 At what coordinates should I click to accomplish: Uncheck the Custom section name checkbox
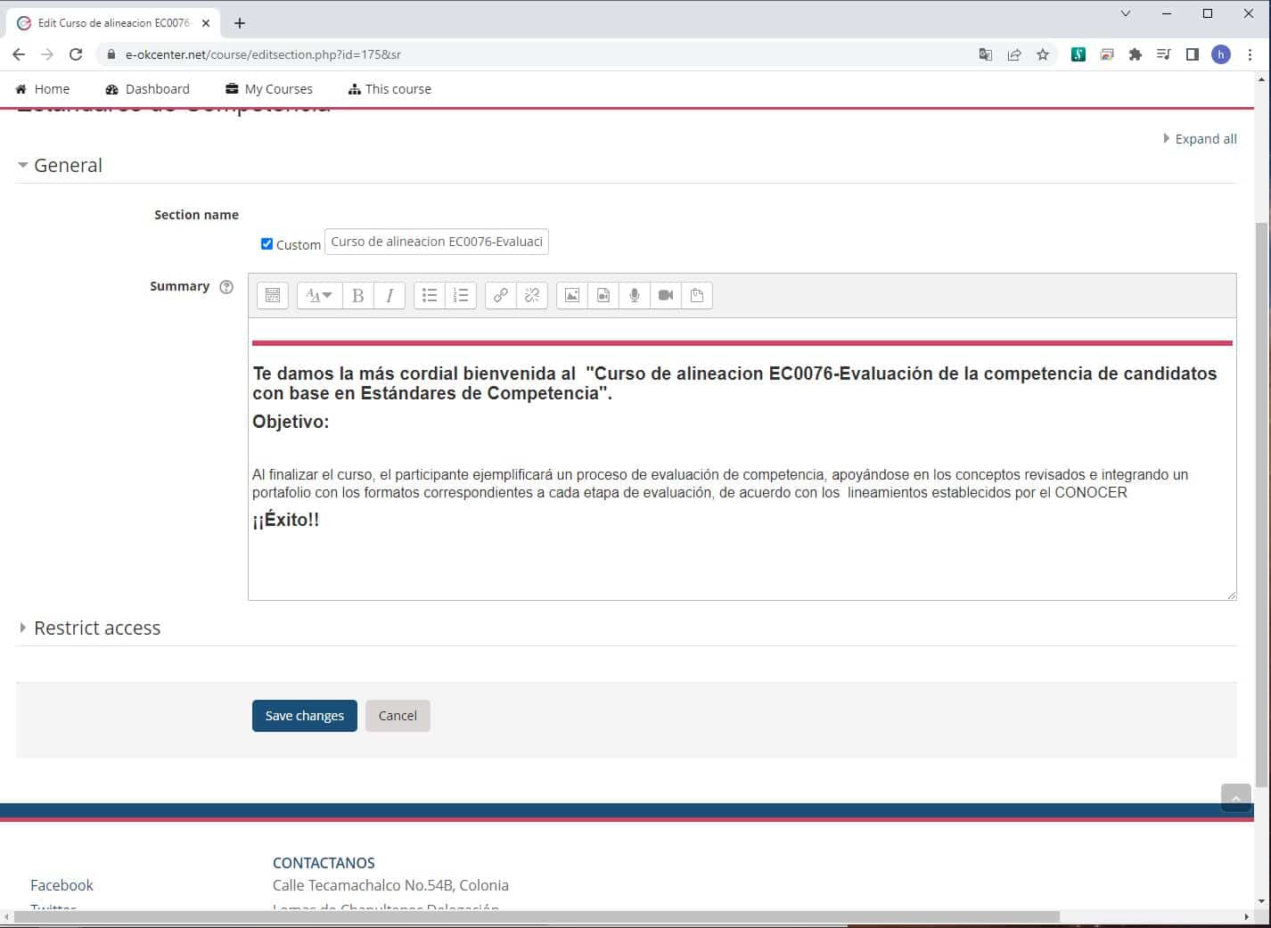[266, 243]
